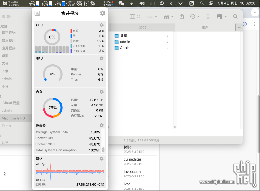Open Finder grouping options dropdown

(152, 16)
